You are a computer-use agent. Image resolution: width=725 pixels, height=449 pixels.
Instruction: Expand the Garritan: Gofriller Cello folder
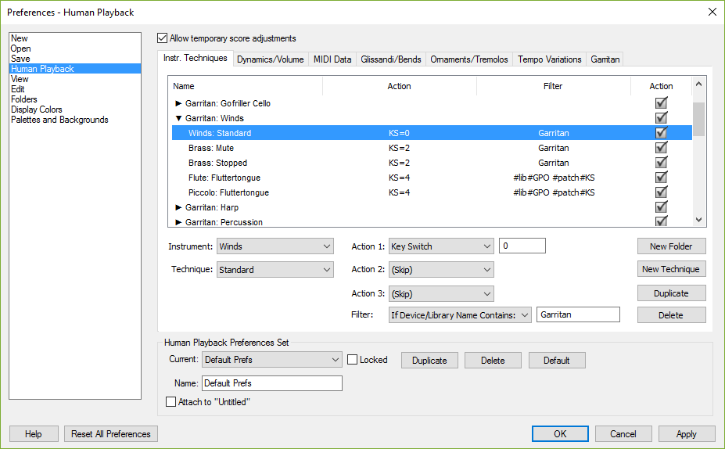click(178, 103)
